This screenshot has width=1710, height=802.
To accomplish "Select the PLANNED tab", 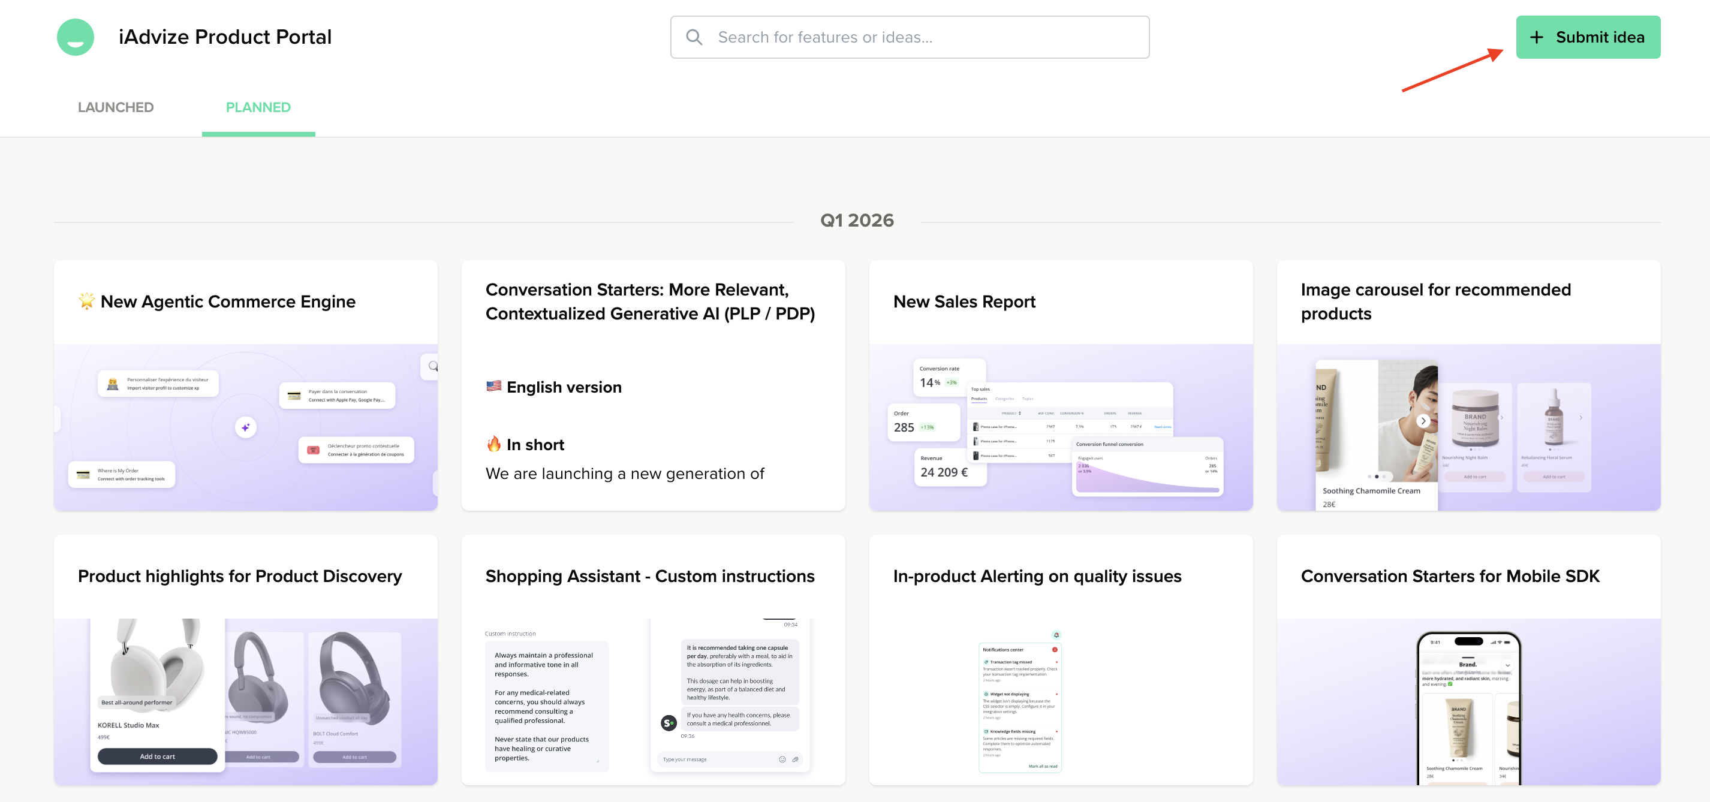I will point(258,107).
